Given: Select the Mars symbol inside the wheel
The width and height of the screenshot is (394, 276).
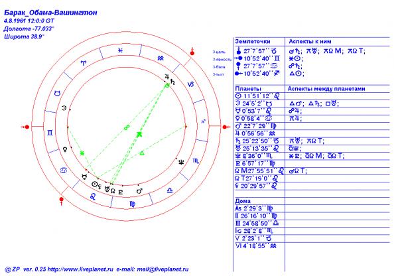Looking at the screenshot, I should [139, 191].
